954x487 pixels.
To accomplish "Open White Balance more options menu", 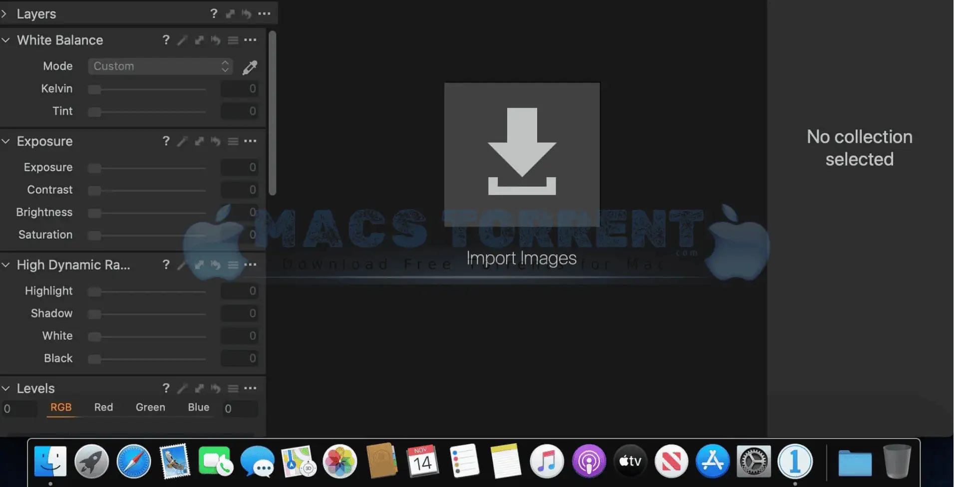I will [x=251, y=40].
